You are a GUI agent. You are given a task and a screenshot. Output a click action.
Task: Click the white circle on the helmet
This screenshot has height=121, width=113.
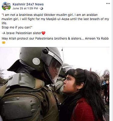36,61
